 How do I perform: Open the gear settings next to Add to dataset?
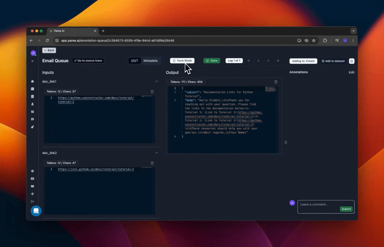351,61
